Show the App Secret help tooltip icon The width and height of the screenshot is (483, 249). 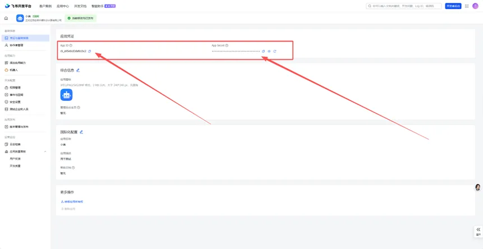(x=227, y=45)
